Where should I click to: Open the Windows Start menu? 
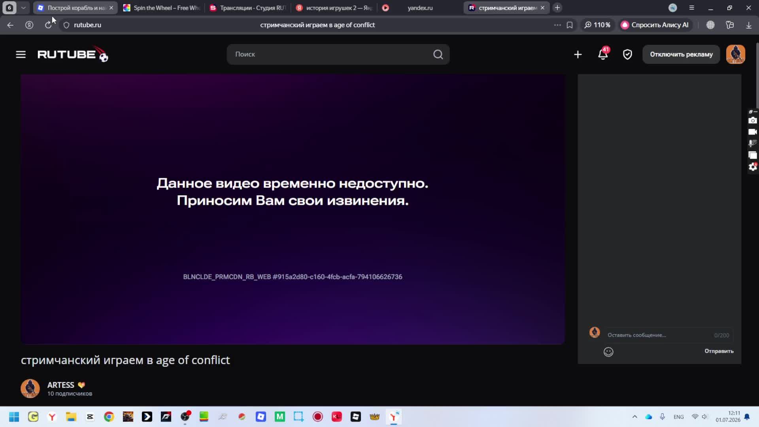point(14,417)
